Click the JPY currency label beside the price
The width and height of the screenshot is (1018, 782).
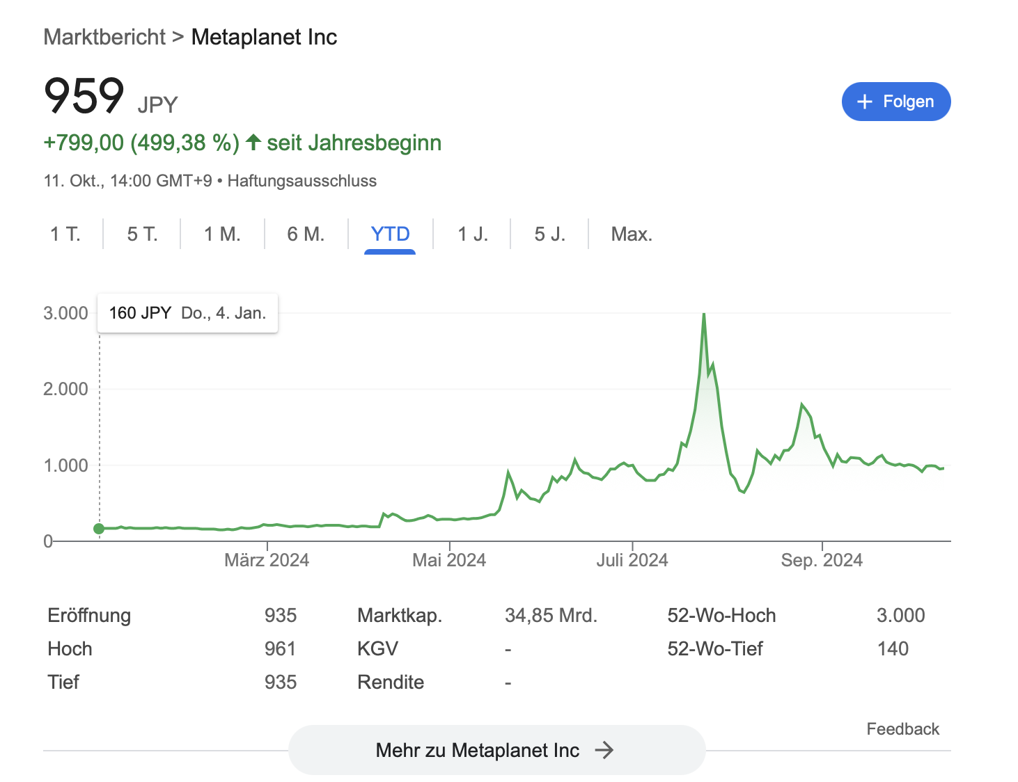[x=157, y=105]
